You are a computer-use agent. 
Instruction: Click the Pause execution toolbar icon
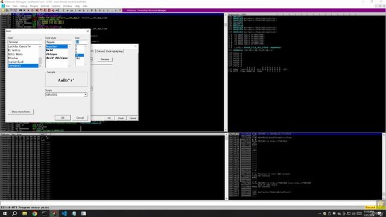tap(32, 10)
